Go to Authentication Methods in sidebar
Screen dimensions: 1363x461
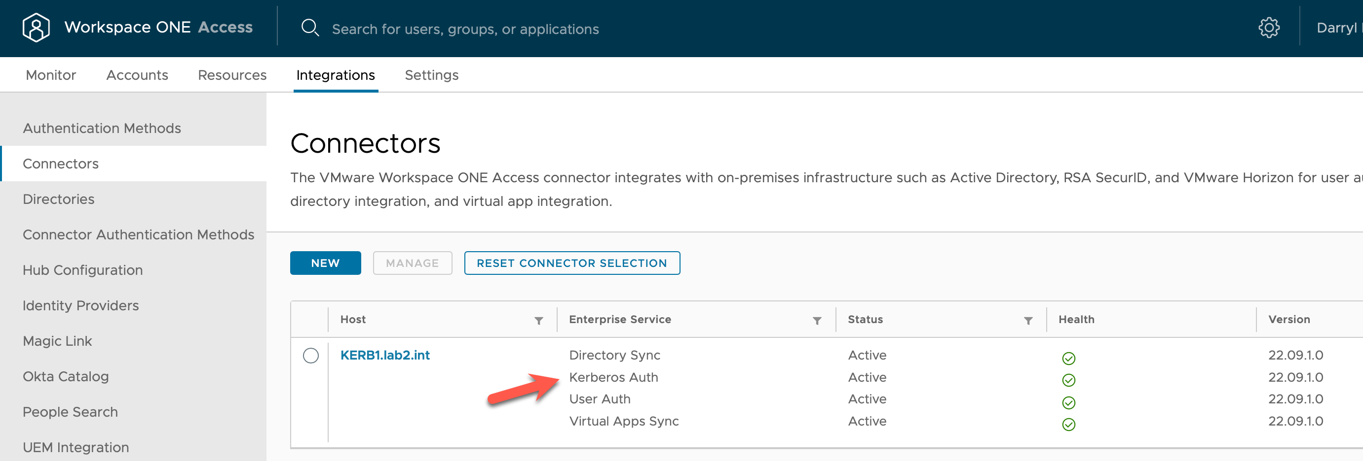(x=102, y=129)
